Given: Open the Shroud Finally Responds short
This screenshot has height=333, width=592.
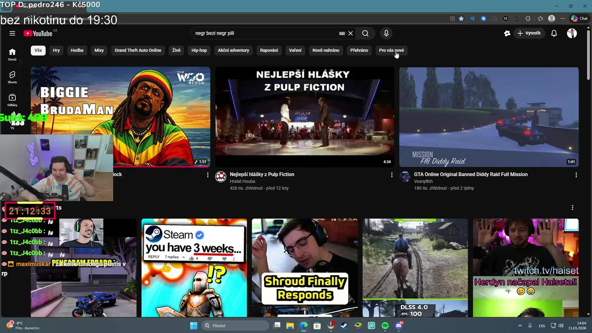Looking at the screenshot, I should click(x=305, y=268).
